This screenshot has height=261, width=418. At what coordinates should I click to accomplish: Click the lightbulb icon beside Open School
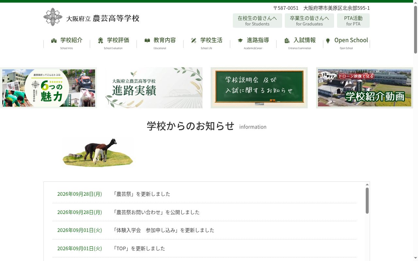(x=328, y=40)
